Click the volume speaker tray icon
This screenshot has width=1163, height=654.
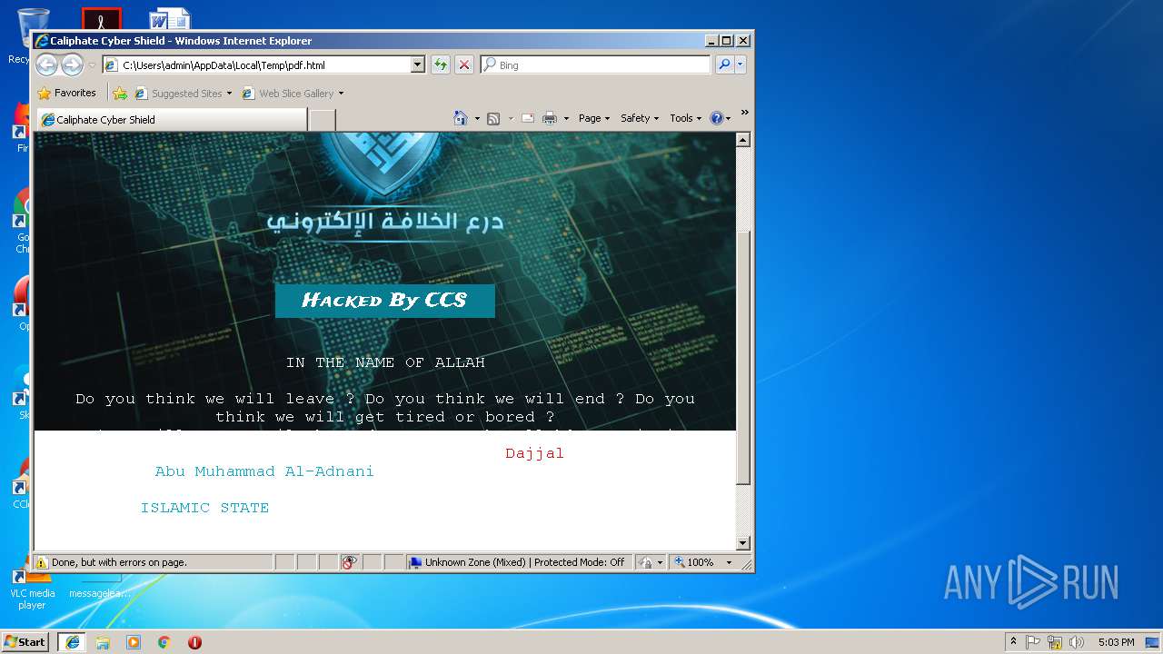[1077, 641]
